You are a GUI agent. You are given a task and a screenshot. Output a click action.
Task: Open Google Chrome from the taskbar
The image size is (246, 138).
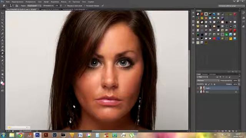coord(20,135)
